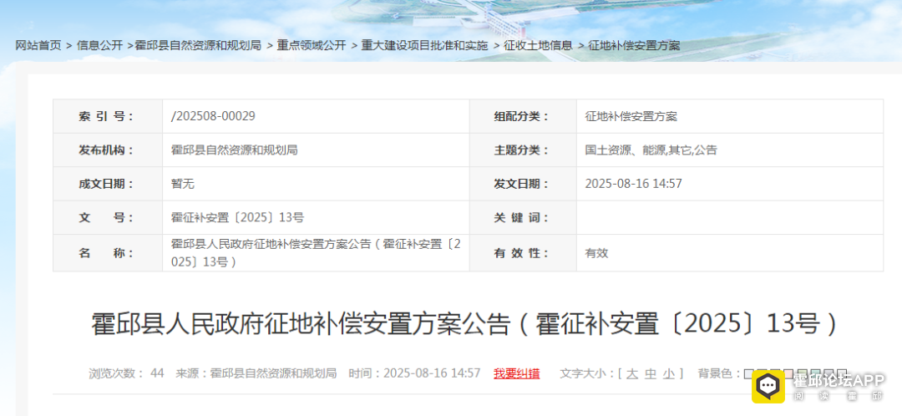
Task: Click the 征收土地信息 breadcrumb link
Action: [539, 45]
